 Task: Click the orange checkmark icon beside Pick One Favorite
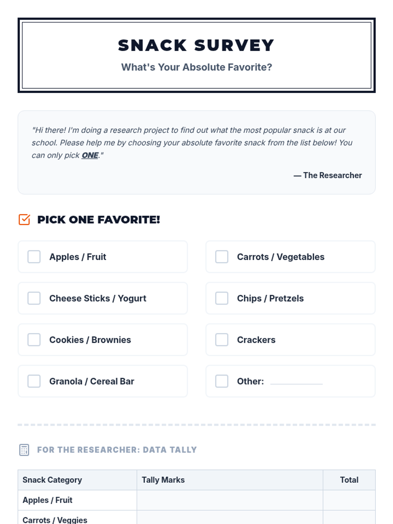24,220
